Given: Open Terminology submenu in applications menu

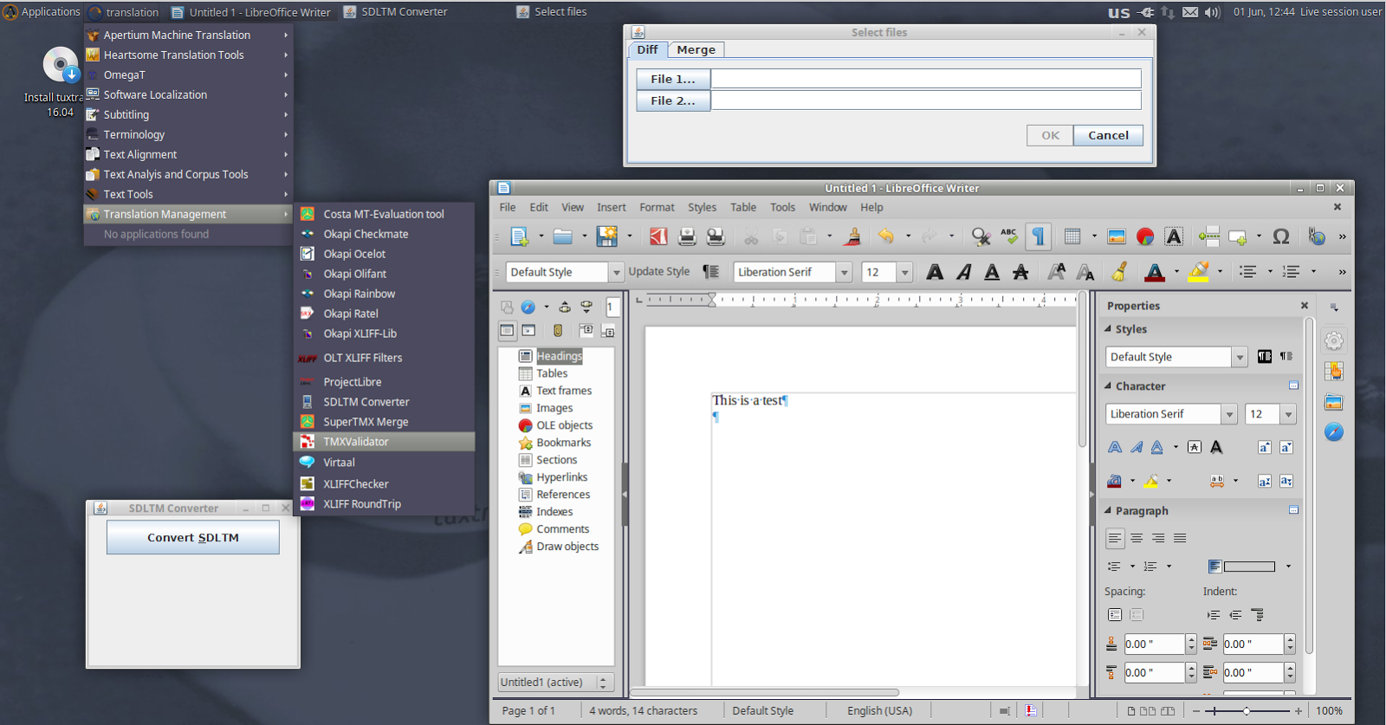Looking at the screenshot, I should [x=189, y=134].
